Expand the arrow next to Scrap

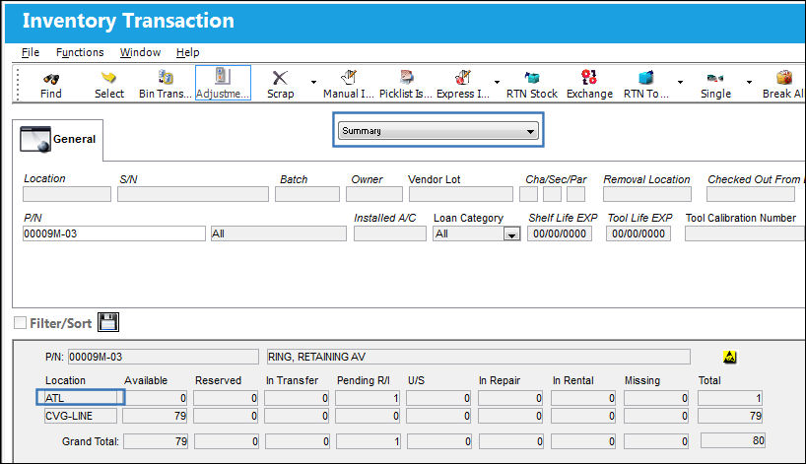tap(313, 82)
